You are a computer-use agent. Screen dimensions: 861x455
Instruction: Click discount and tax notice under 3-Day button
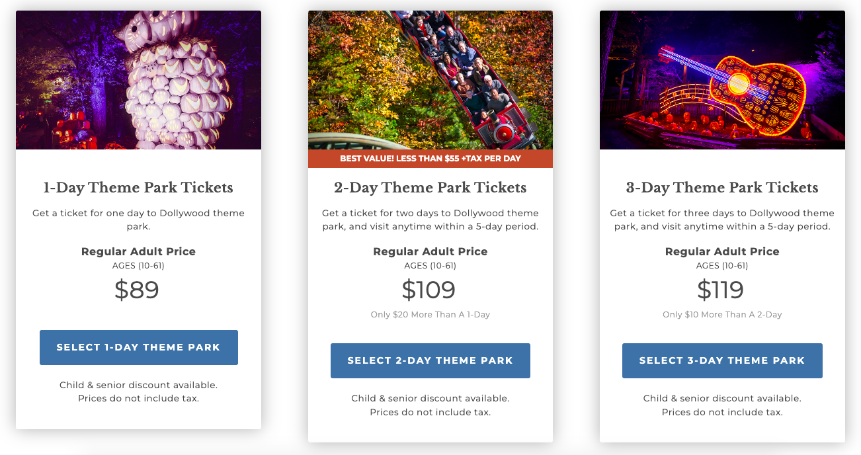point(721,405)
